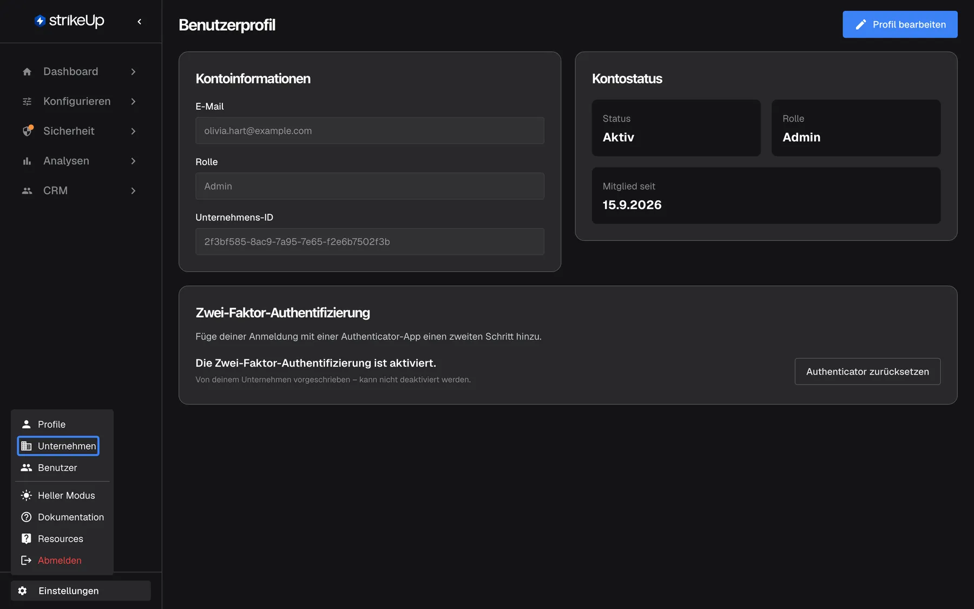This screenshot has width=974, height=609.
Task: Click the Mitglied seit 15.9.2026 card
Action: click(766, 195)
